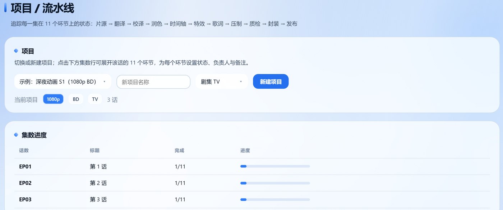Click the BD tag badge
The image size is (503, 210).
tap(76, 99)
